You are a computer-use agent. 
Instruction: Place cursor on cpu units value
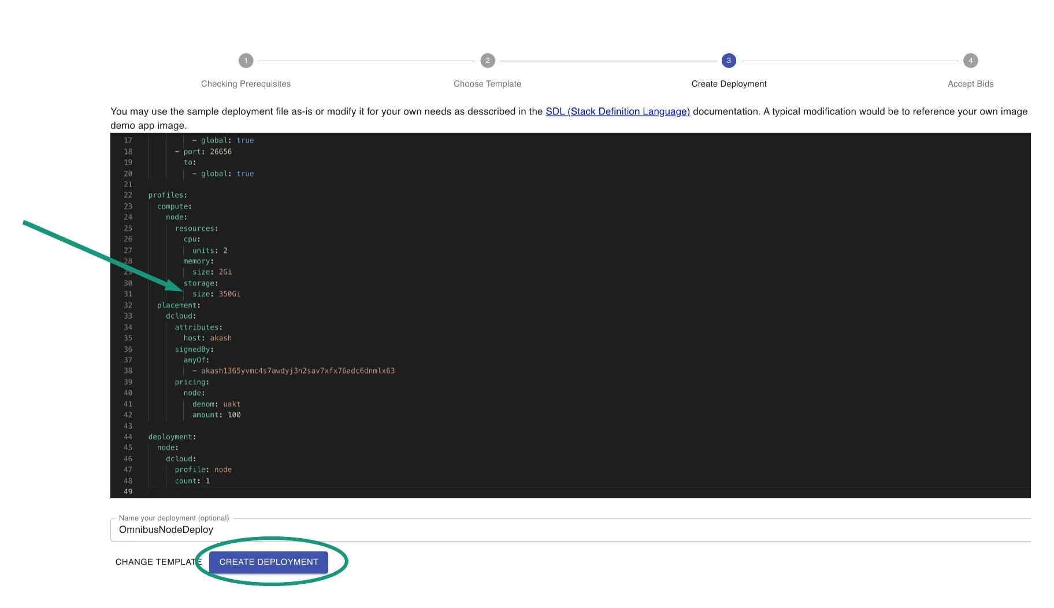[x=225, y=251]
